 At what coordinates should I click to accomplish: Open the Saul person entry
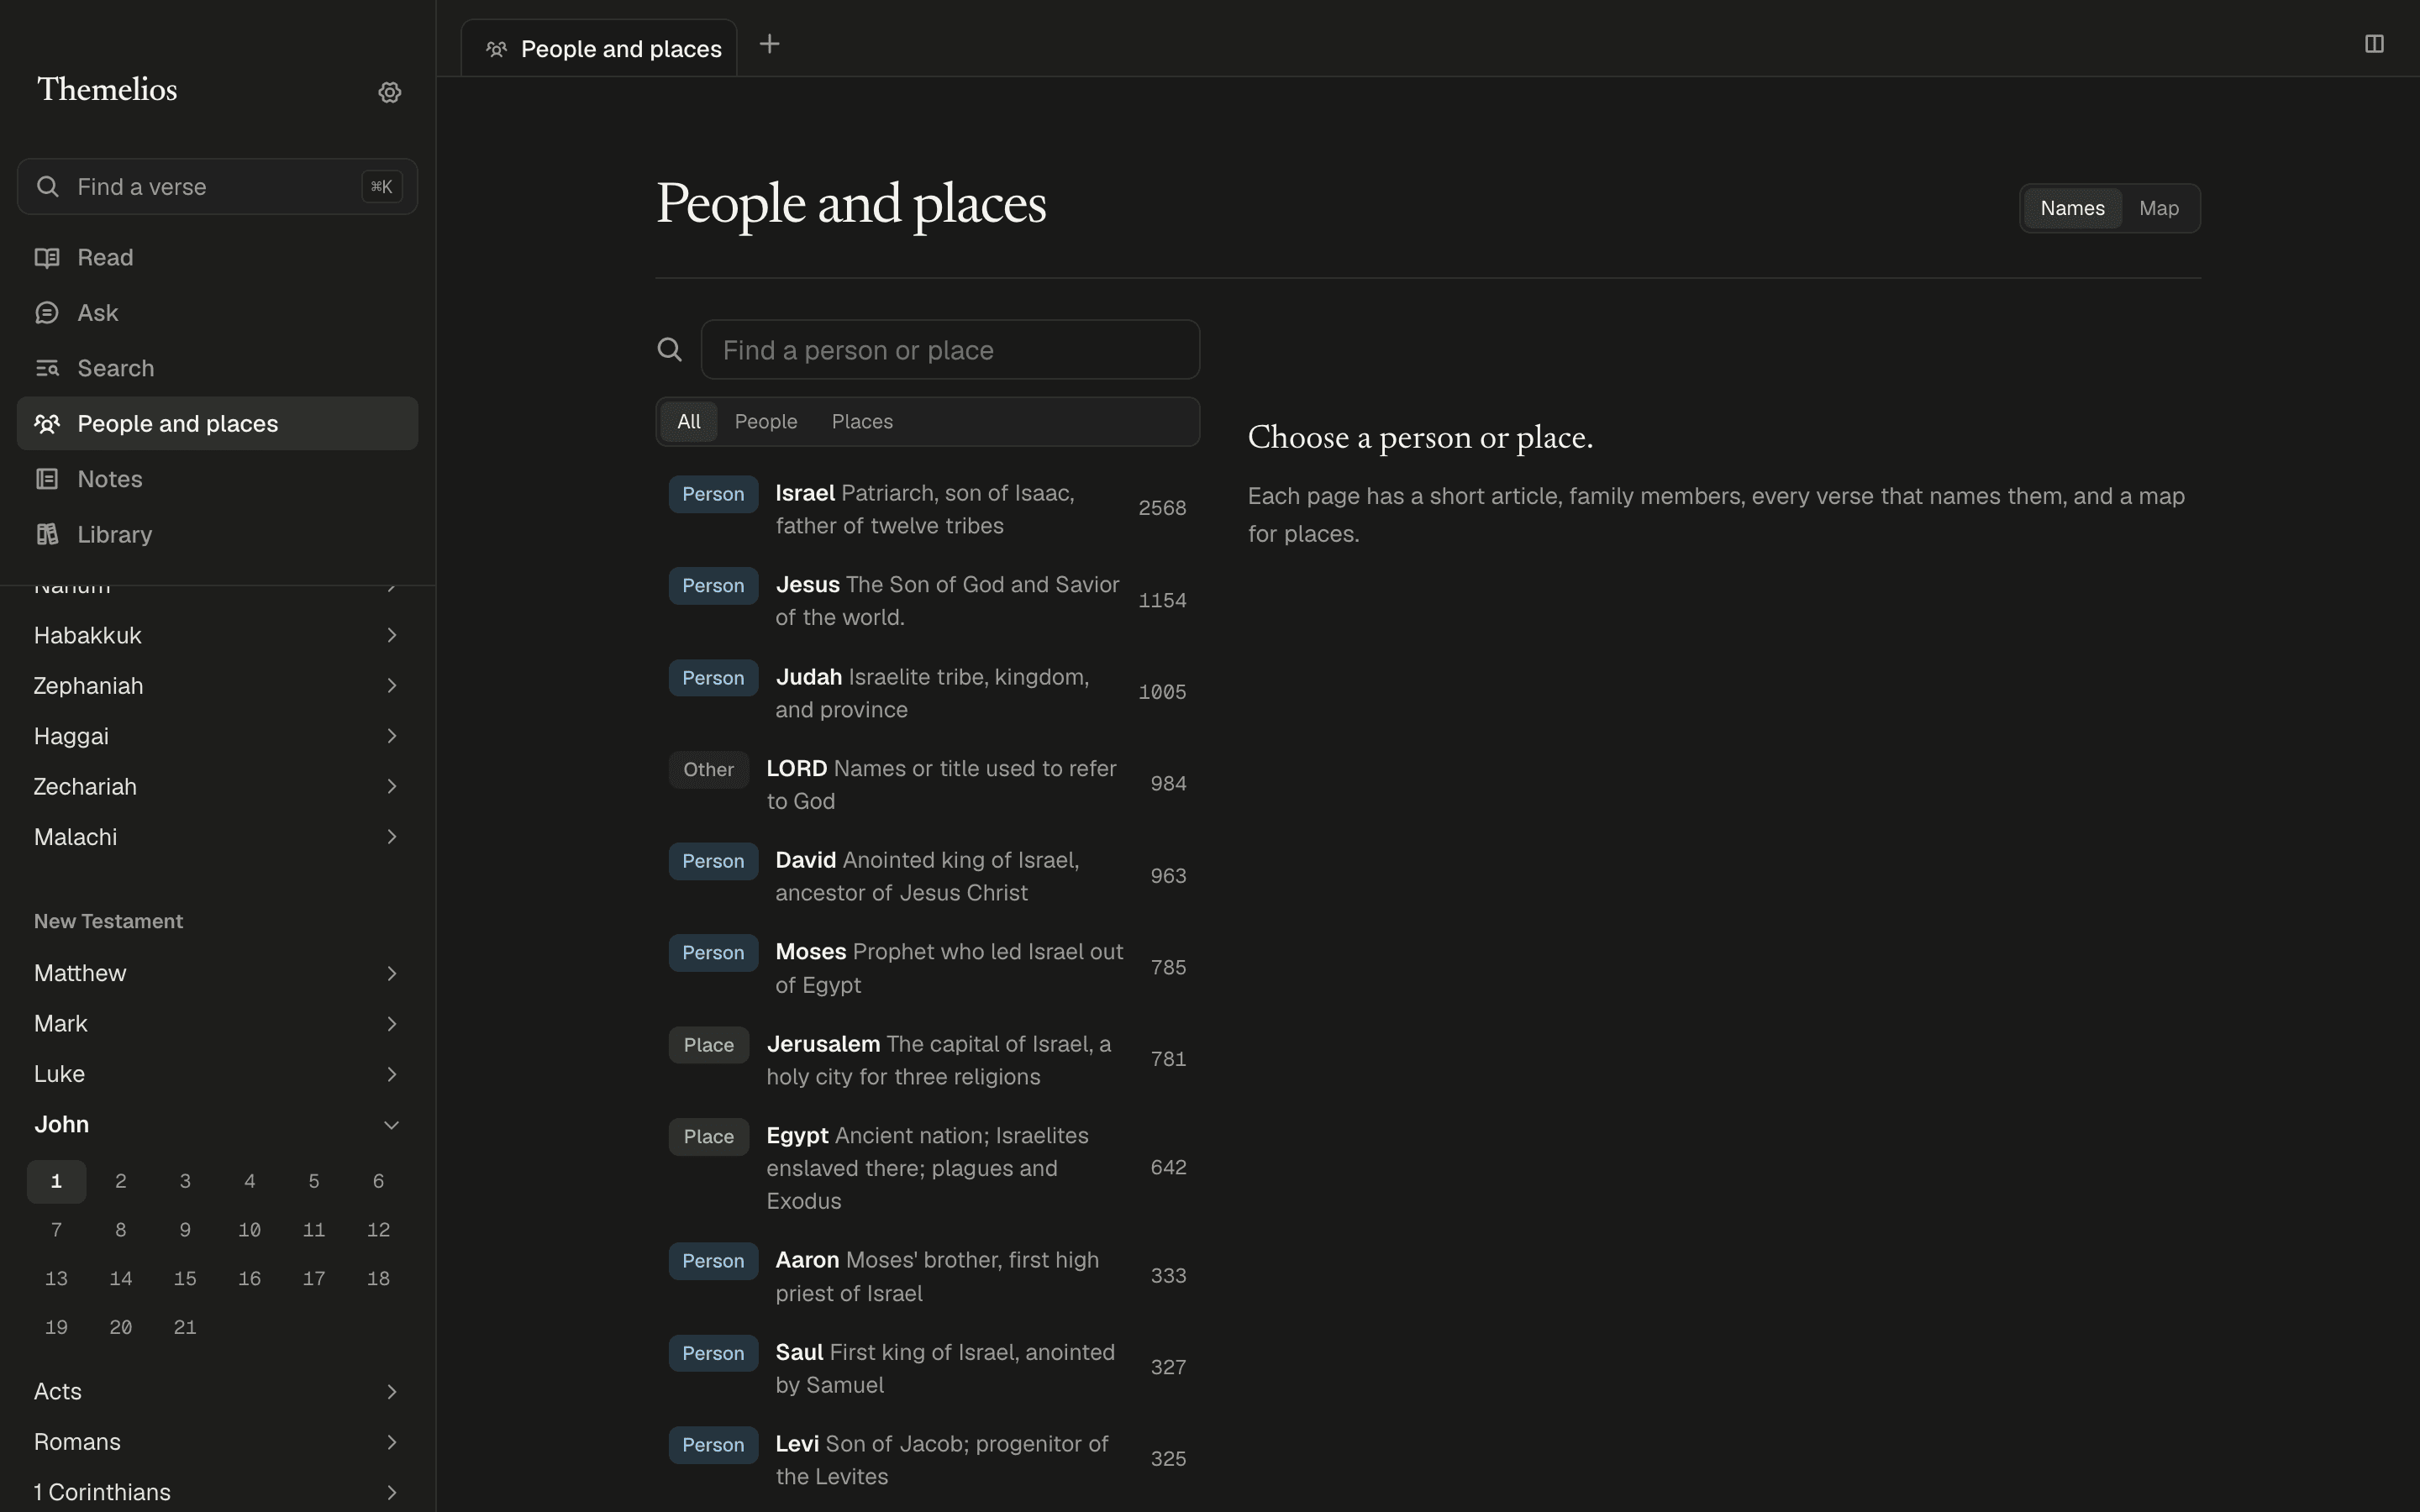click(x=927, y=1368)
